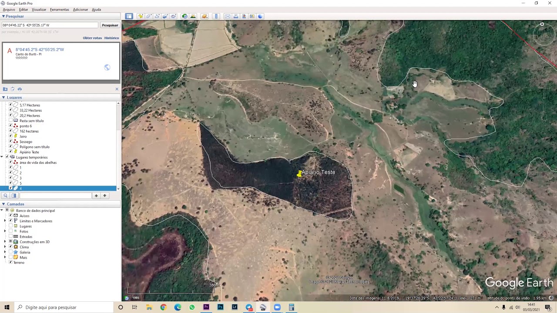
Task: Click the coordinates search input field
Action: (x=50, y=25)
